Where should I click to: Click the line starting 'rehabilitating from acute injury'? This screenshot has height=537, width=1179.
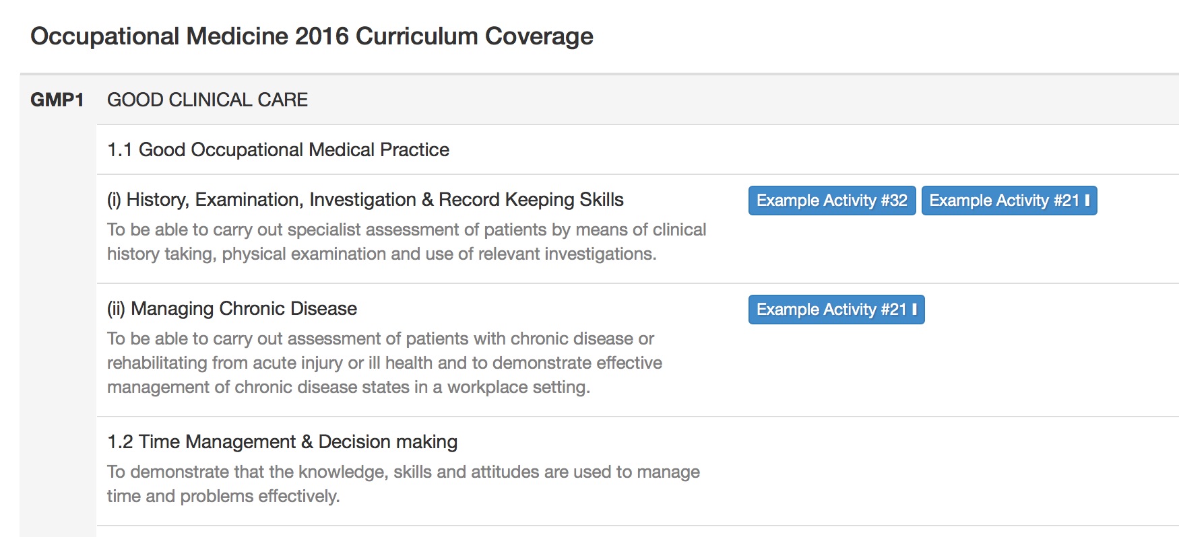(x=385, y=363)
